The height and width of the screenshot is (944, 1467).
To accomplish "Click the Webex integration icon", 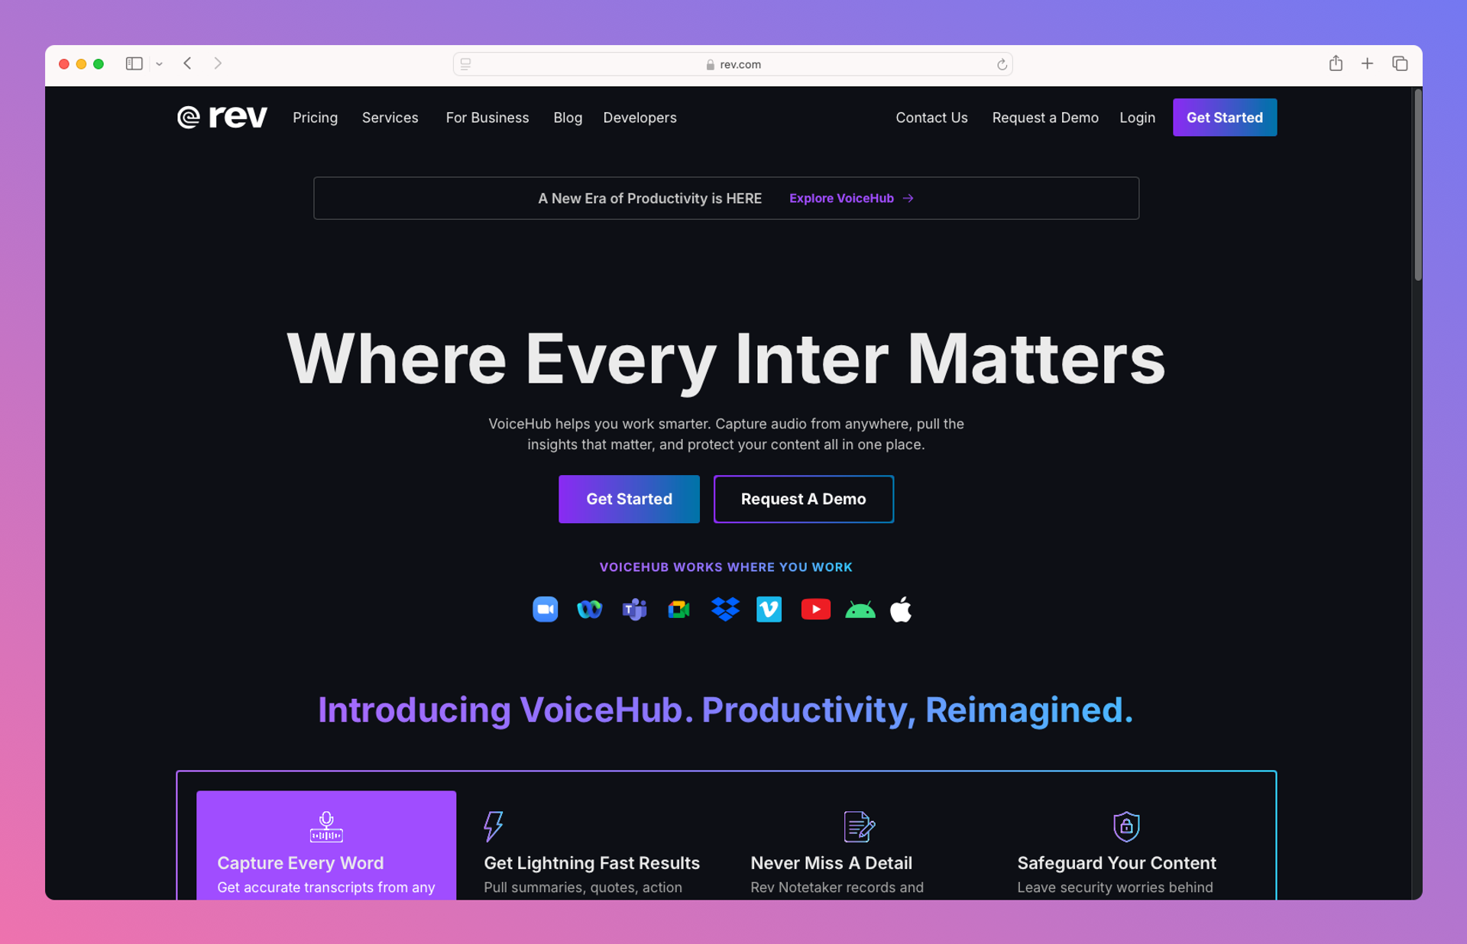I will 589,609.
